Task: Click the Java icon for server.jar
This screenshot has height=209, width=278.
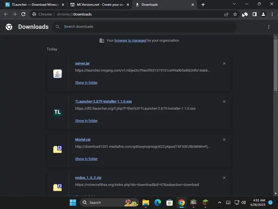Action: (58, 73)
